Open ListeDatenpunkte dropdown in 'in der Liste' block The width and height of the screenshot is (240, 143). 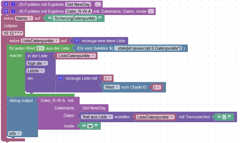(x=76, y=56)
